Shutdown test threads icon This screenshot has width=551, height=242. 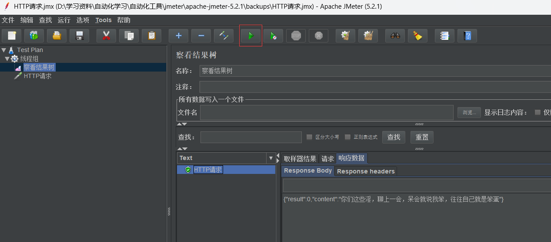(319, 36)
